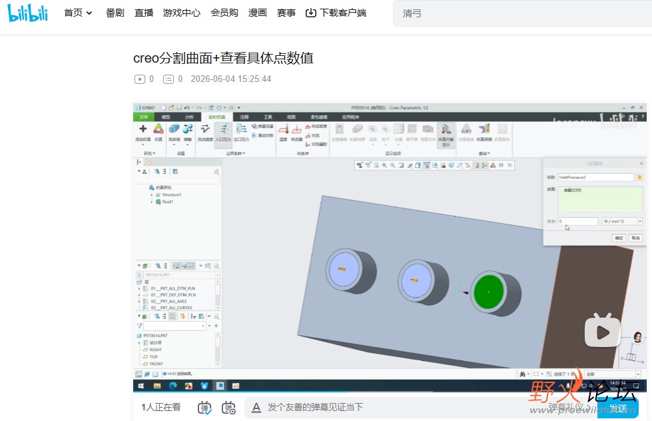Open 游戏中心 from the navigation bar

click(x=182, y=13)
